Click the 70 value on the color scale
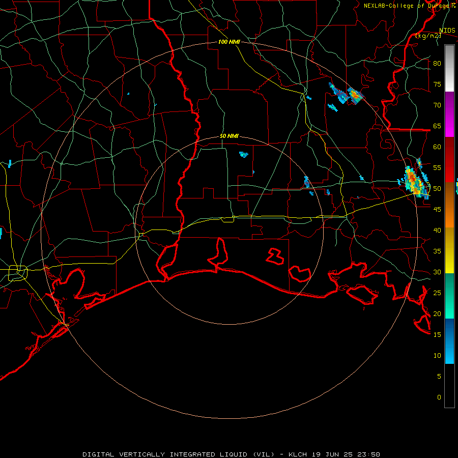Viewport: 458px width, 458px height. pos(437,105)
